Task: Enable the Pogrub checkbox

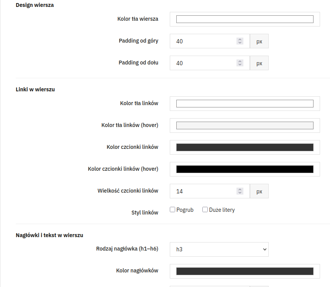Action: click(x=172, y=209)
